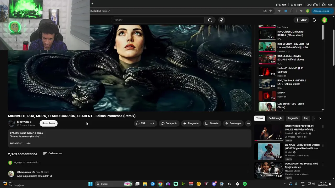Open the media control playlist icon in Chrome
This screenshot has width=335, height=188.
click(301, 11)
